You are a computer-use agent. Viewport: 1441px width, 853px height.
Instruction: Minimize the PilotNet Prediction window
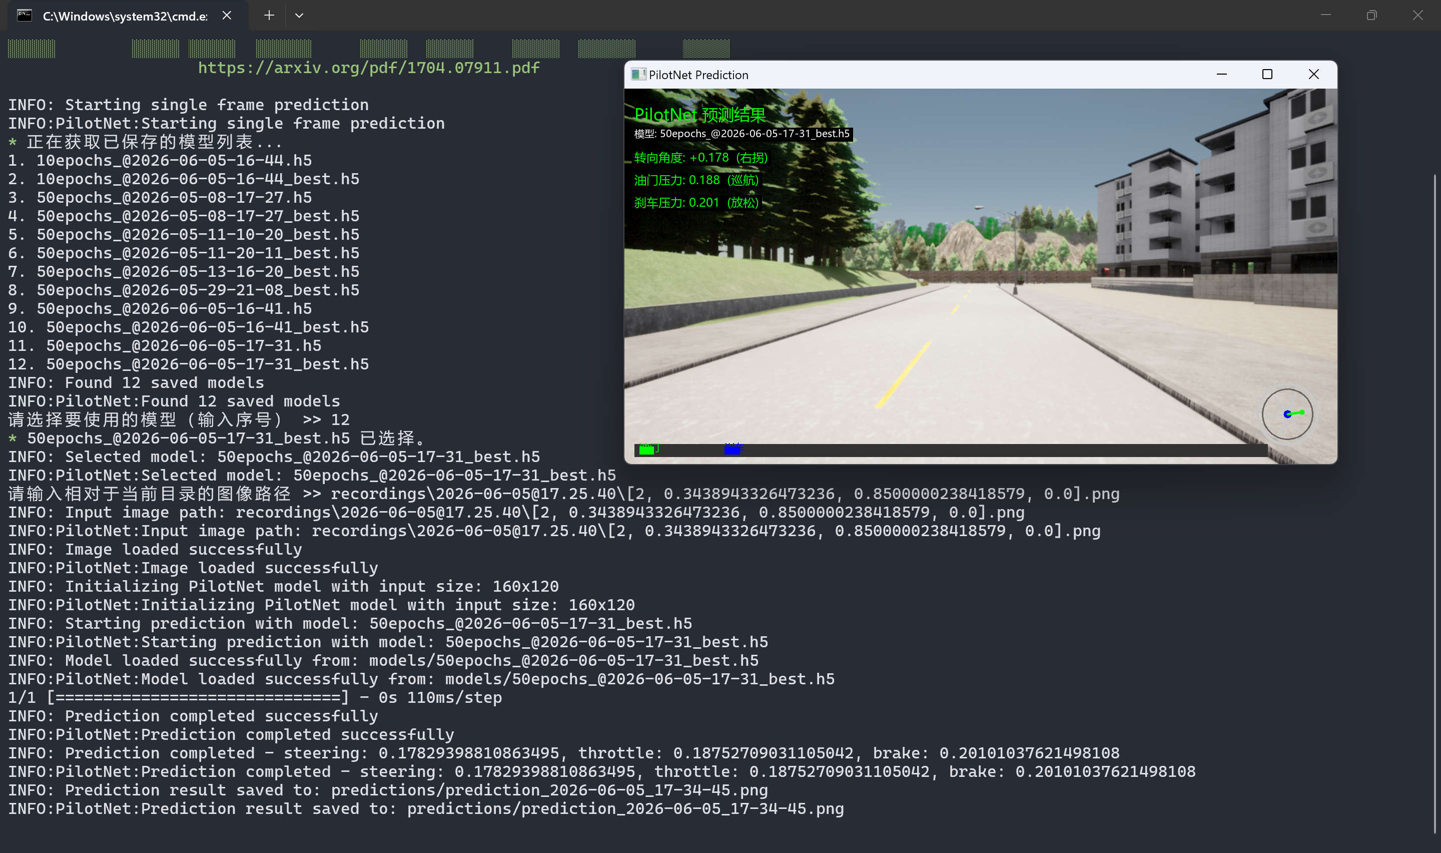[1222, 74]
